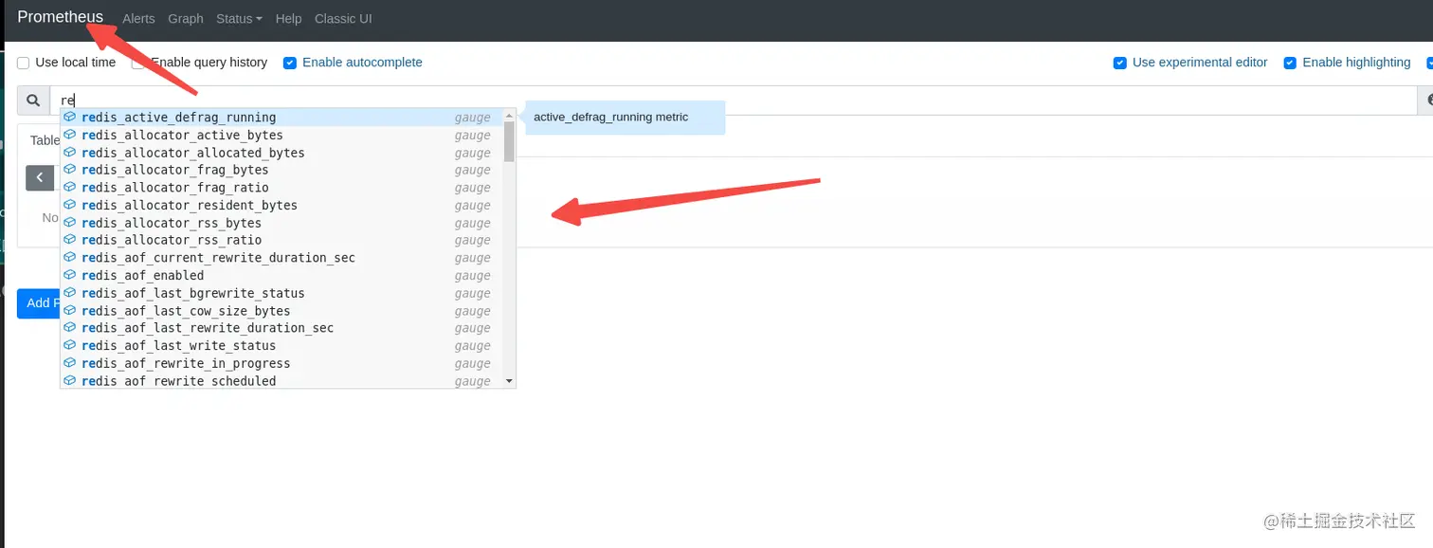Click metric icon beside redis_allocator_allocated_bytes

coord(70,153)
